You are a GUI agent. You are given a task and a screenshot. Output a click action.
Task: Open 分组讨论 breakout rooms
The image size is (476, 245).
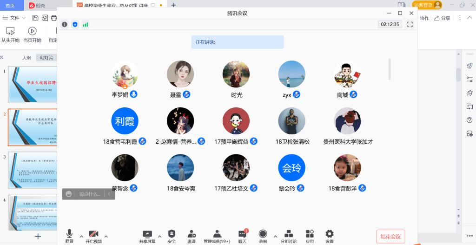[x=289, y=237]
